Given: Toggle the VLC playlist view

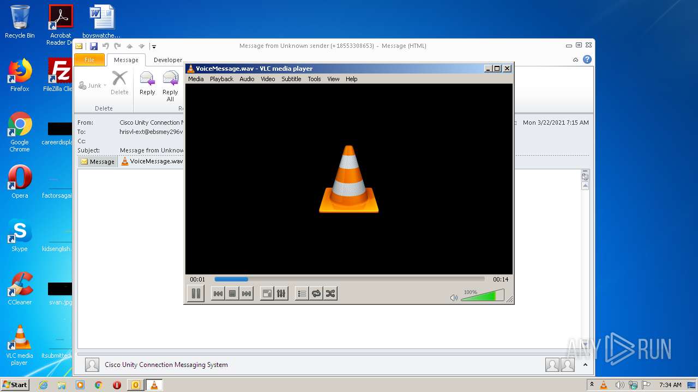Looking at the screenshot, I should pos(302,293).
